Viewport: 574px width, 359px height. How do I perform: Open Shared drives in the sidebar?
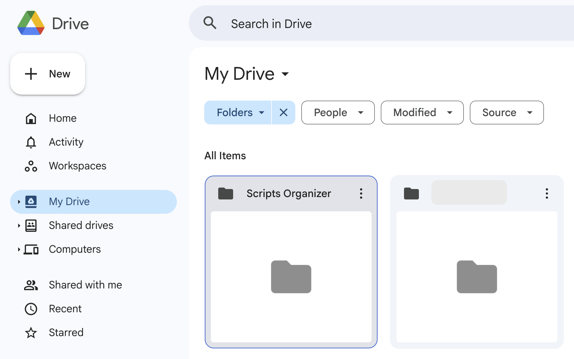pos(93,225)
